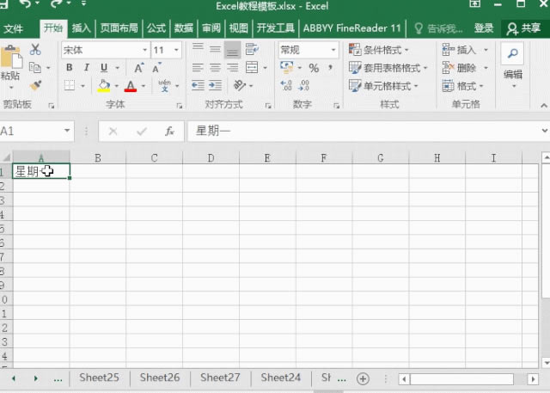
Task: Switch to Data (数据) tab
Action: click(x=184, y=28)
